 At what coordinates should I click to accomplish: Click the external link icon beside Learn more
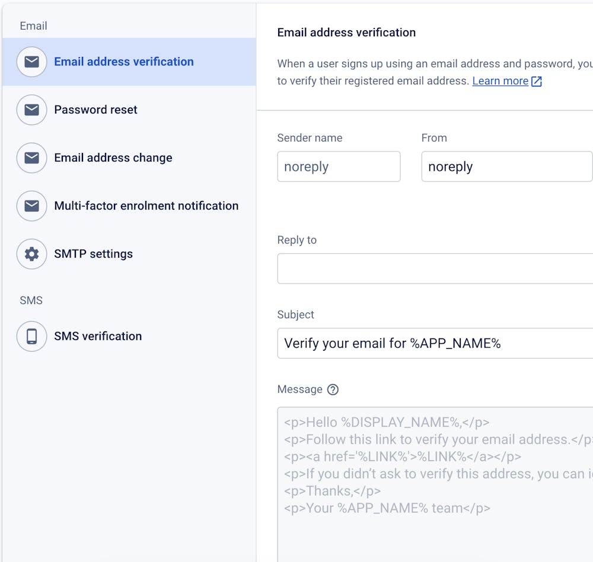click(537, 81)
